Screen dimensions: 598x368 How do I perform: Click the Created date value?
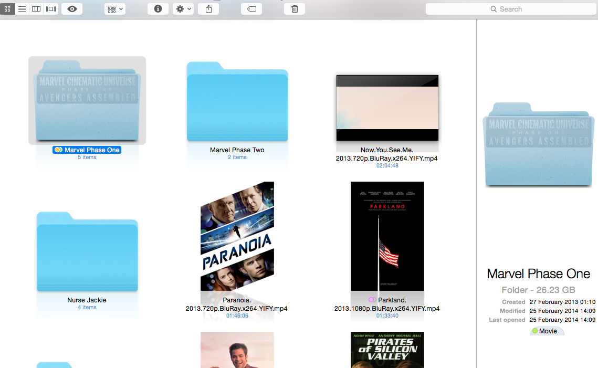(x=562, y=302)
